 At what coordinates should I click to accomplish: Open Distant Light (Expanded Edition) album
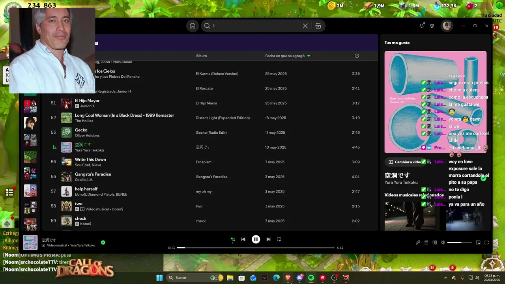[x=223, y=118]
